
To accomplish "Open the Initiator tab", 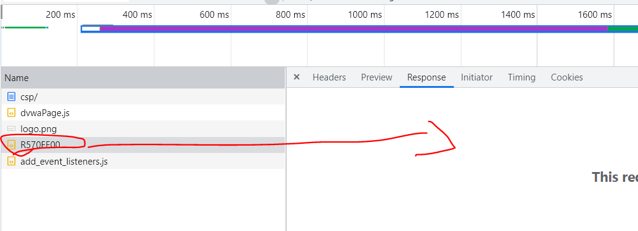I will pos(476,77).
